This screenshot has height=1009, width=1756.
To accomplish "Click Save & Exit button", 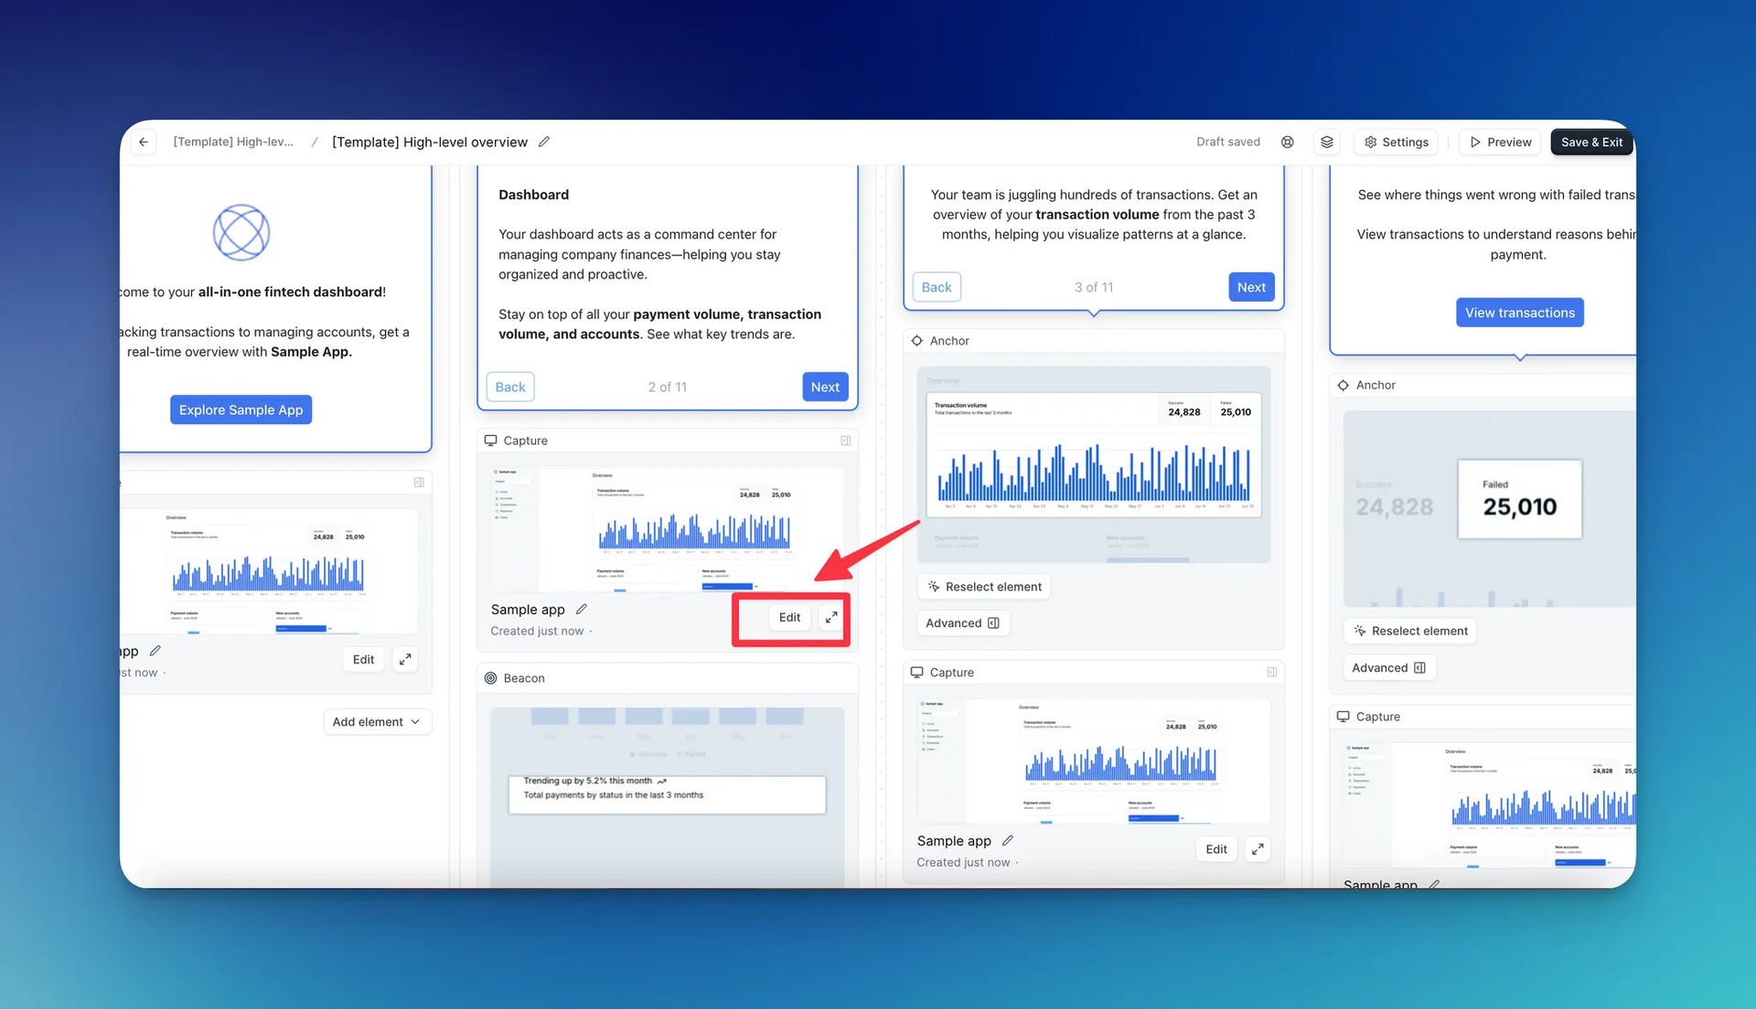I will tap(1591, 142).
